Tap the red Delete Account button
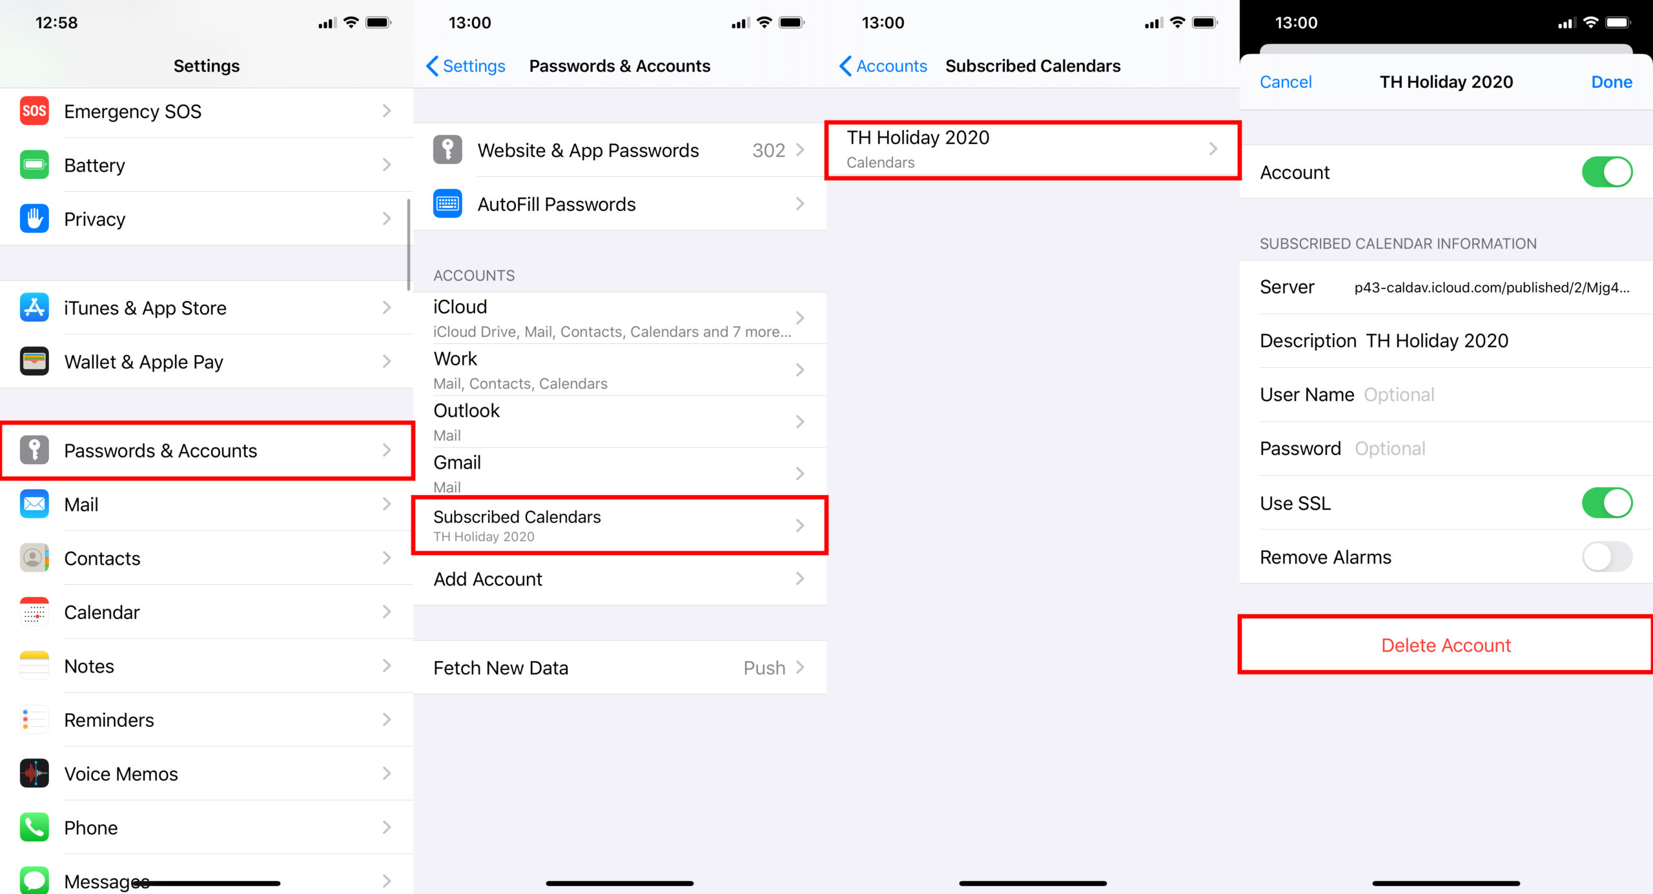This screenshot has height=894, width=1653. coord(1446,645)
